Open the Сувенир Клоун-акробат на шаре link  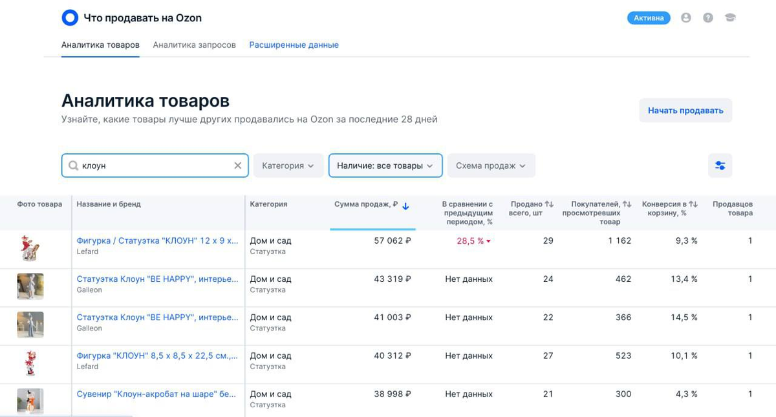[156, 394]
